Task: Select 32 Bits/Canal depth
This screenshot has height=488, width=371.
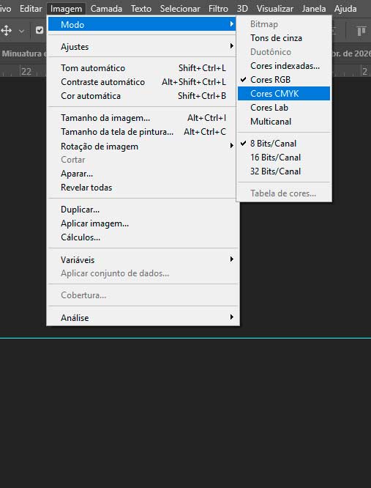Action: 284,171
